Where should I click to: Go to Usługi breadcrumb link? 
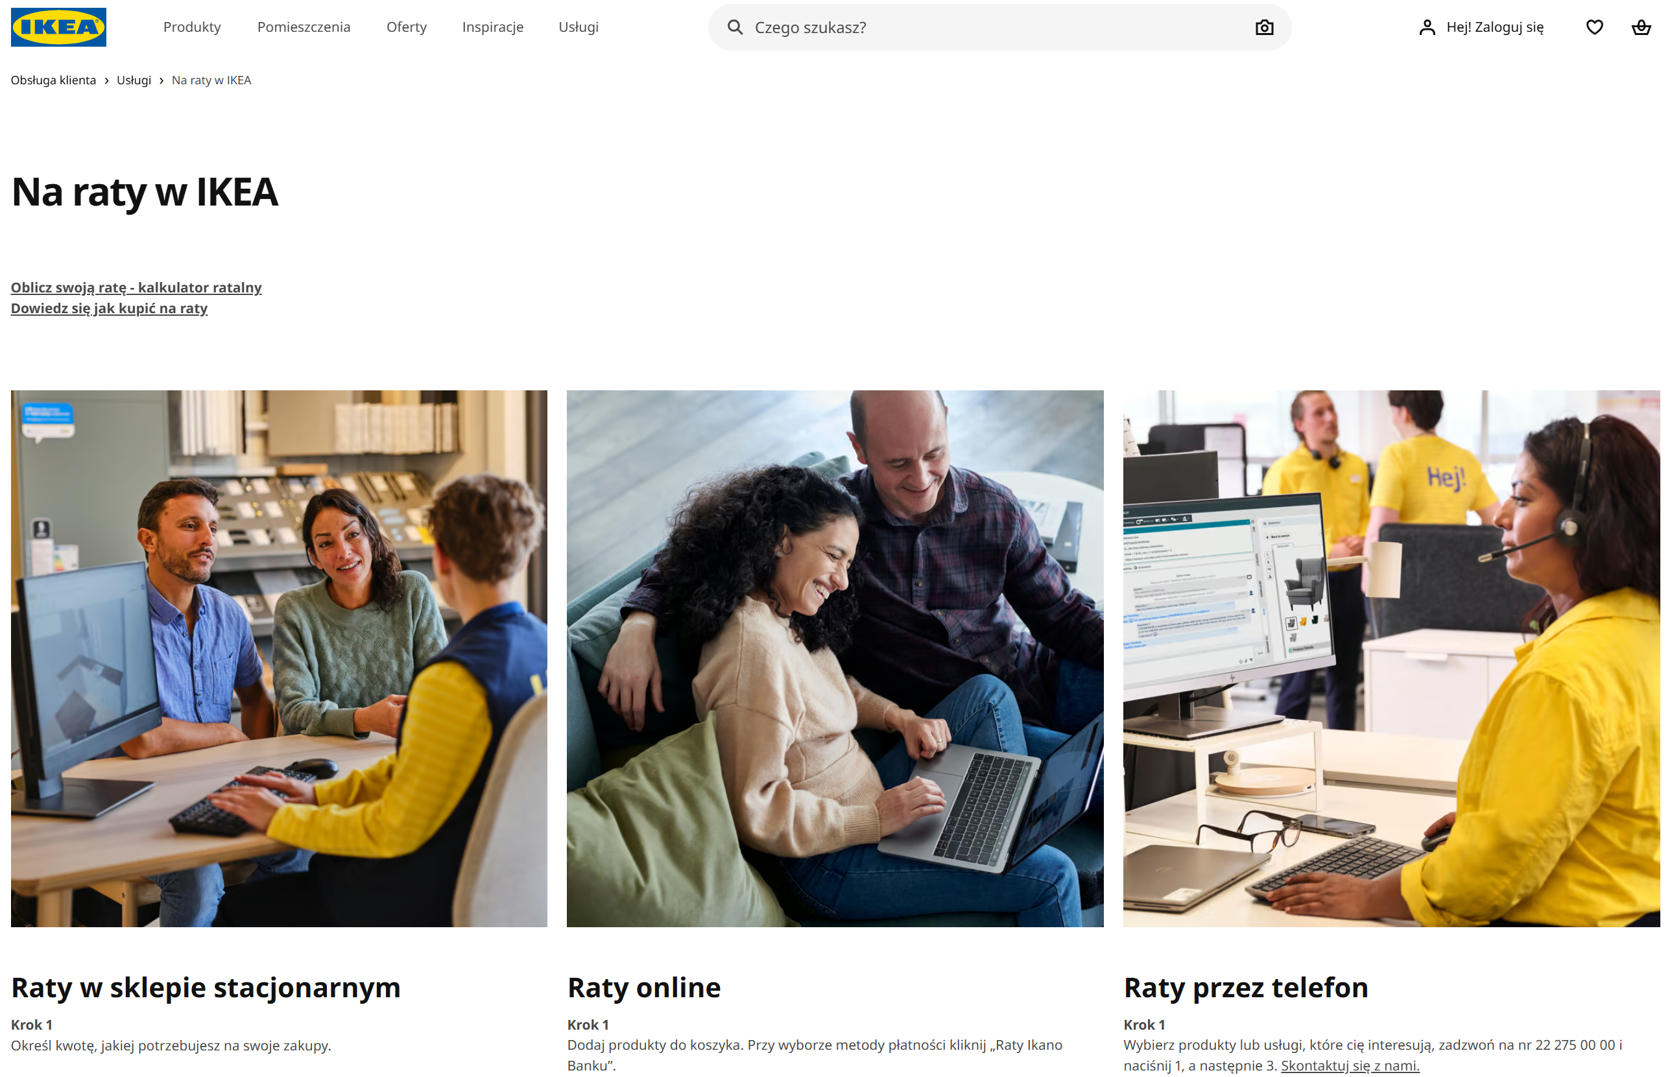[134, 80]
